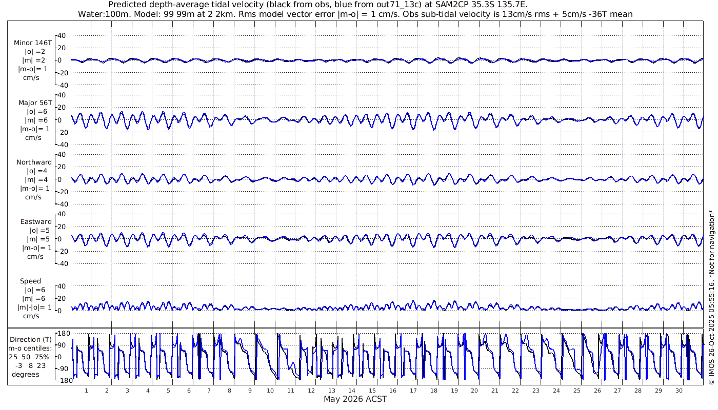This screenshot has width=718, height=410.
Task: Click the 40 tick of the Northward axis
Action: coord(62,155)
